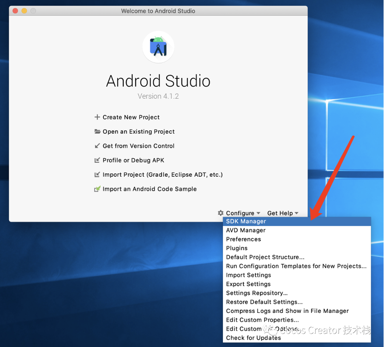The height and width of the screenshot is (347, 384).
Task: Open an Existing Project link
Action: pyautogui.click(x=138, y=132)
